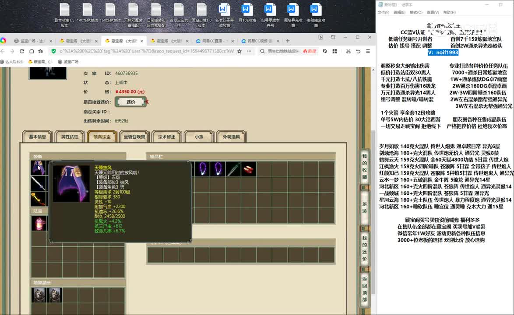514x315 pixels.
Task: Open the 秦陵幽宫攻略 WPS document
Action: click(316, 15)
